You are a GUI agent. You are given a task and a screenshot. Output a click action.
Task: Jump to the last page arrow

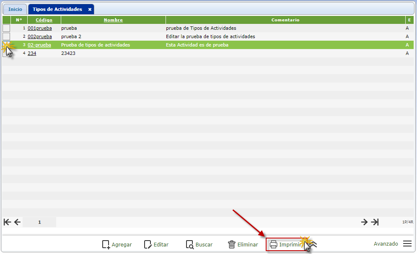coord(375,222)
